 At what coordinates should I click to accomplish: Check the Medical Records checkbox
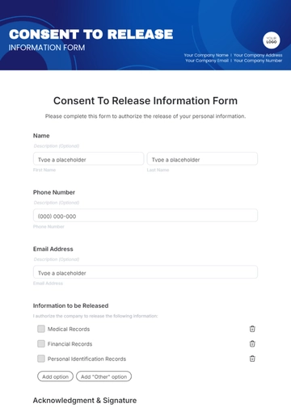tap(41, 329)
